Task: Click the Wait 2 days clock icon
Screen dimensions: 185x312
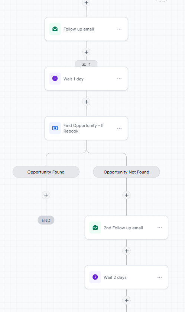Action: tap(95, 277)
